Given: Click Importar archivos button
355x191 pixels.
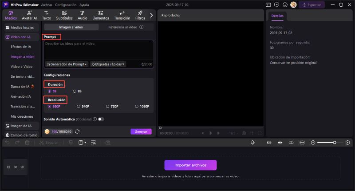Looking at the screenshot, I should click(190, 165).
